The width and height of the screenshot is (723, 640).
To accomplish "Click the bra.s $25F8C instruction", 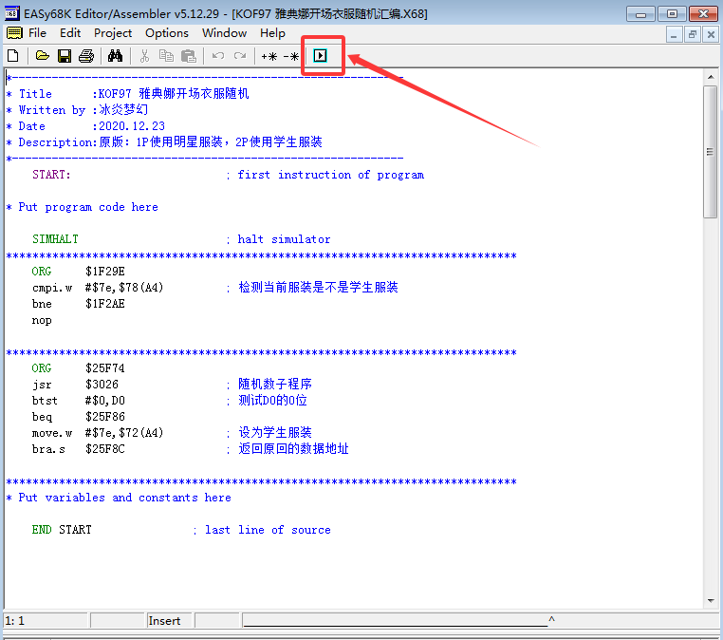I will pyautogui.click(x=79, y=449).
